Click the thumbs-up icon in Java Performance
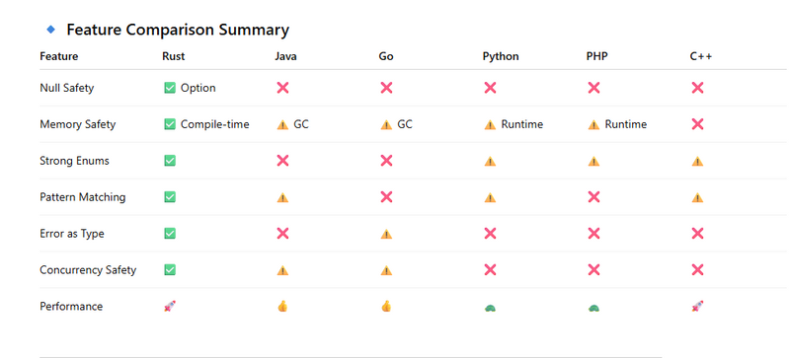The image size is (790, 358). [282, 306]
